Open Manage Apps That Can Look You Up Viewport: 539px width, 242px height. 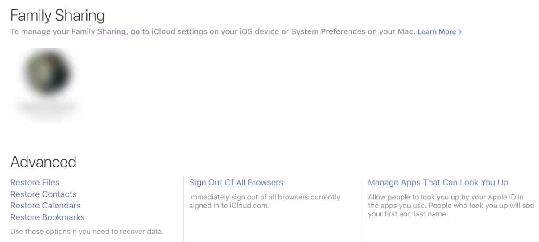(x=438, y=182)
